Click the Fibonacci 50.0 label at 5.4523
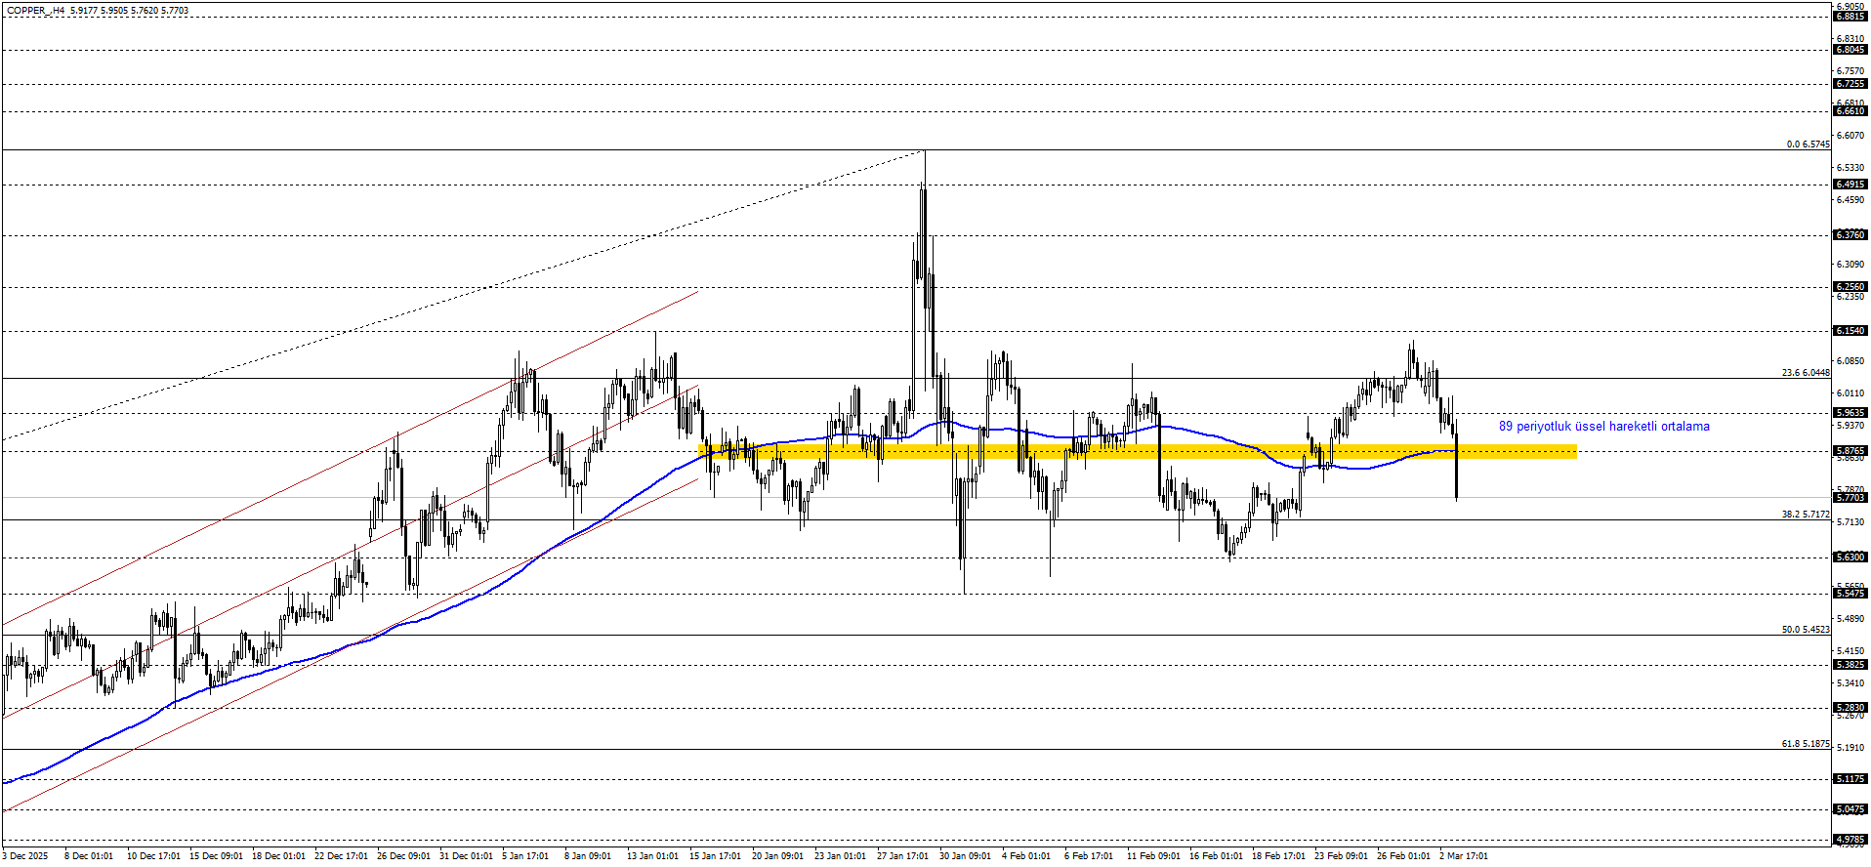The image size is (1871, 867). point(1805,630)
